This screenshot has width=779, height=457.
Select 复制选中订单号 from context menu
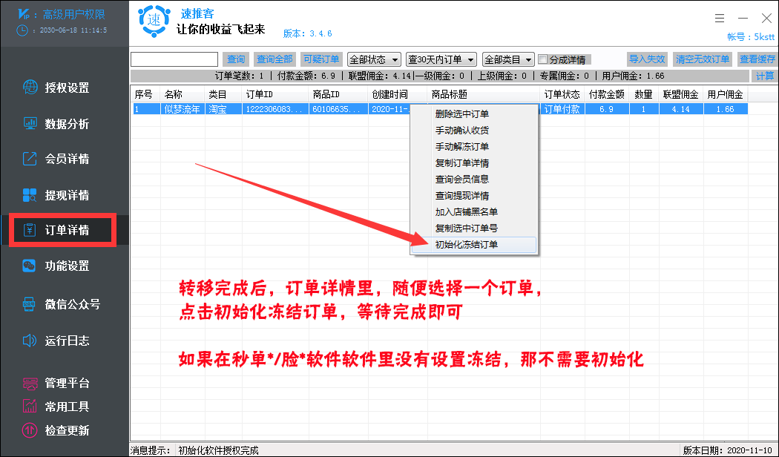pyautogui.click(x=474, y=228)
